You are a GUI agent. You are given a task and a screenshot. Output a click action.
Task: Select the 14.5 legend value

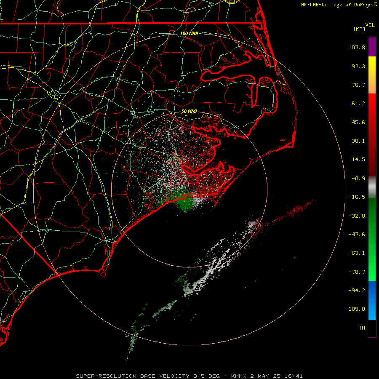coord(358,160)
